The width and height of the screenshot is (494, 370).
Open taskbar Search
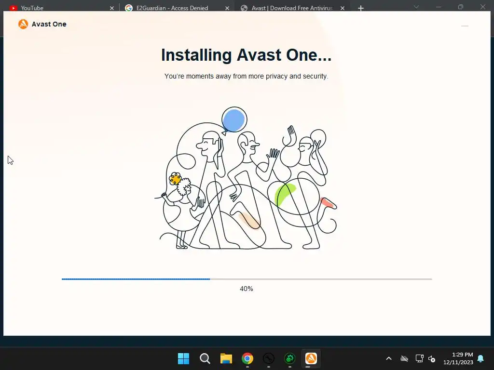click(x=205, y=358)
